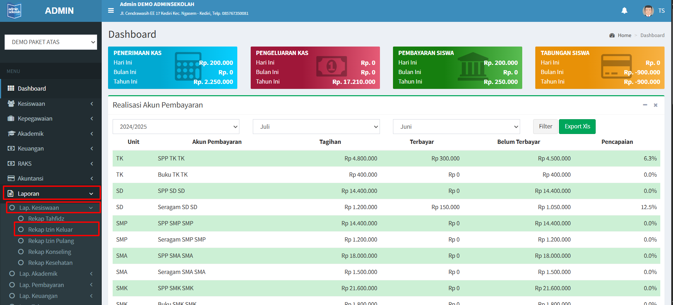This screenshot has width=673, height=305.
Task: Select Rekap Konseling report
Action: pyautogui.click(x=49, y=252)
